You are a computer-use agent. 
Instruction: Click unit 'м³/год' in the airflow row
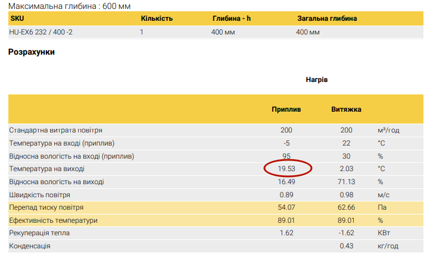point(388,130)
